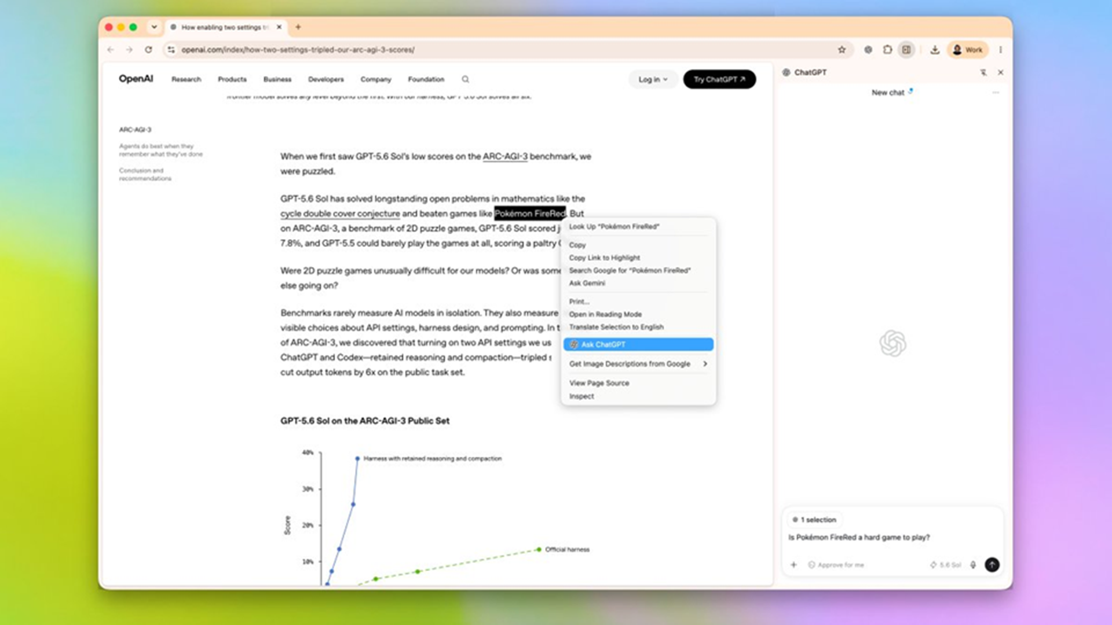Start voice input with the microphone icon
The height and width of the screenshot is (625, 1112).
click(x=973, y=565)
